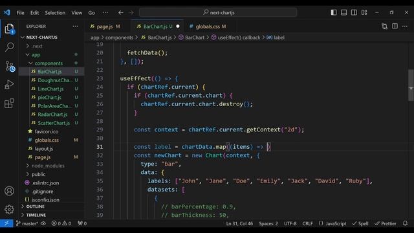414x233 pixels.
Task: Open the Search view icon
Action: [10, 47]
